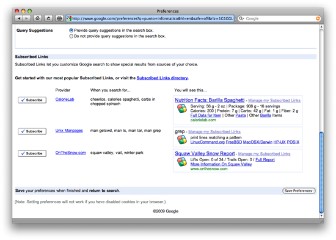Image resolution: width=336 pixels, height=240 pixels.
Task: Open the MacOSX/Darwin manpage link
Action: [x=258, y=142]
